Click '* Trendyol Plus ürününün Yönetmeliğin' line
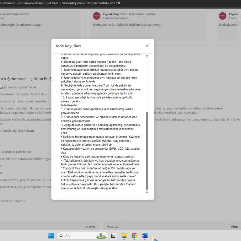Image resolution: width=241 pixels, height=241 pixels. point(98,168)
